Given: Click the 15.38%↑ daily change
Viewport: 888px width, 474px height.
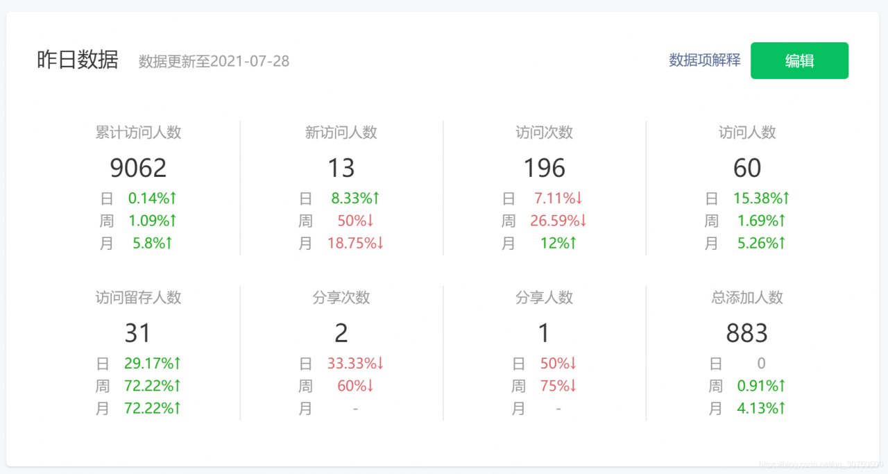Looking at the screenshot, I should [x=762, y=198].
